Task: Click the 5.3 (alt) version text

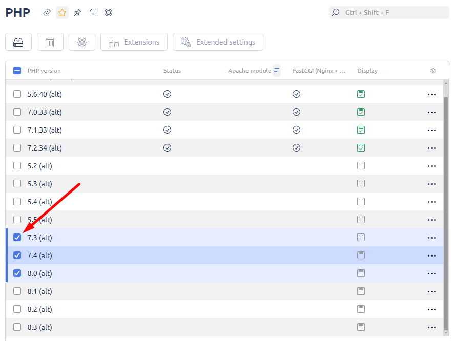Action: [x=39, y=184]
